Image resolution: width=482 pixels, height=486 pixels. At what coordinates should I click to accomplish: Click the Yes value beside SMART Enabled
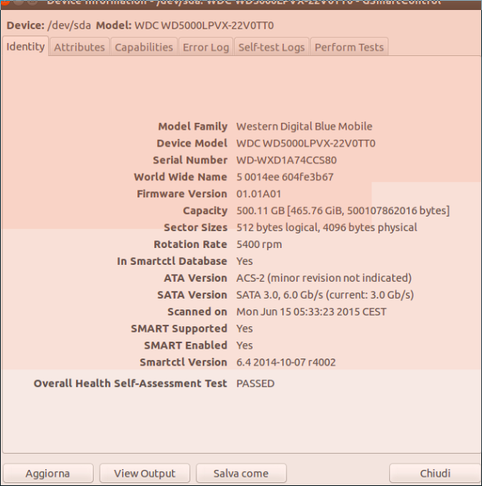244,345
